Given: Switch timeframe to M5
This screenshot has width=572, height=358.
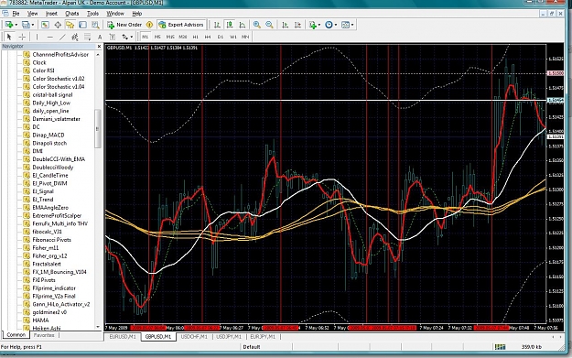Looking at the screenshot, I should (157, 37).
